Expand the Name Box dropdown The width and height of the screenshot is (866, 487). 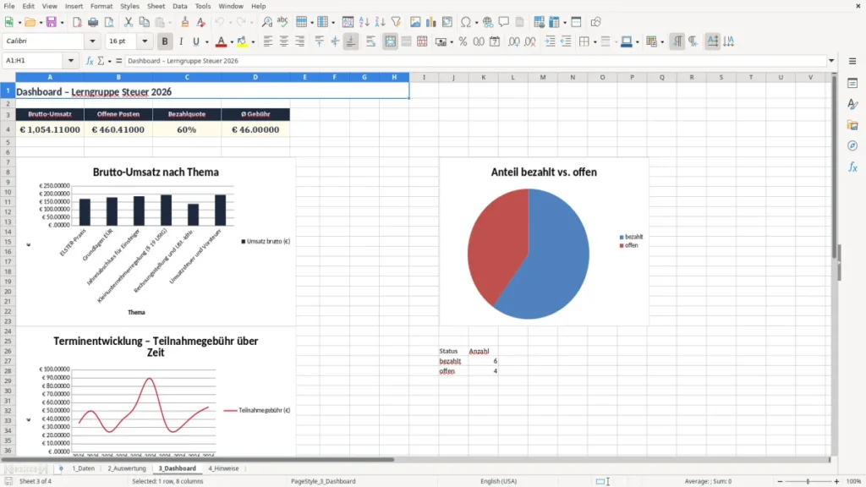point(71,61)
